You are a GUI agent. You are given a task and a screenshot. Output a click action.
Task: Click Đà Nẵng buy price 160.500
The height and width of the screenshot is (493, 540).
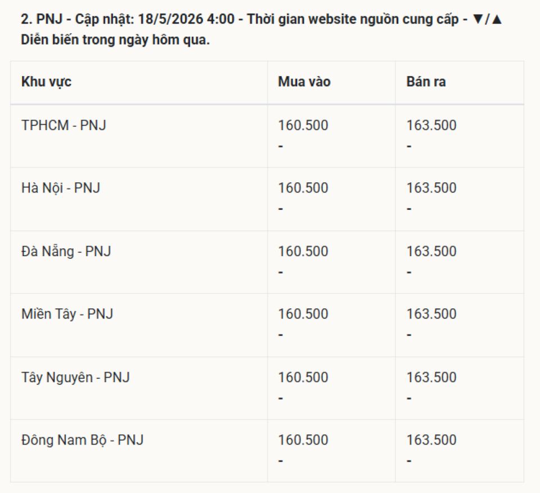tap(303, 251)
